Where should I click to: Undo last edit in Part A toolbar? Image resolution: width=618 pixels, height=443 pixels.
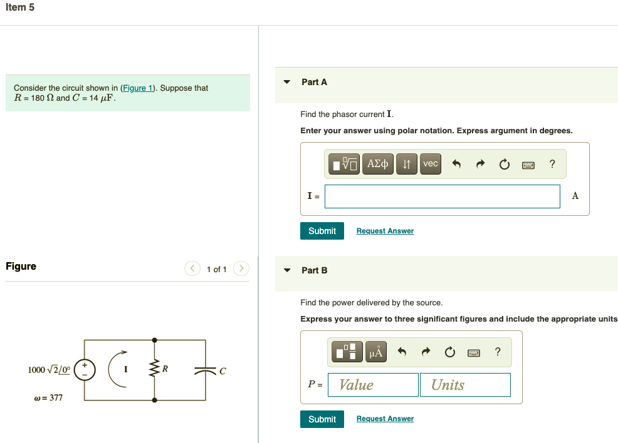coord(456,164)
